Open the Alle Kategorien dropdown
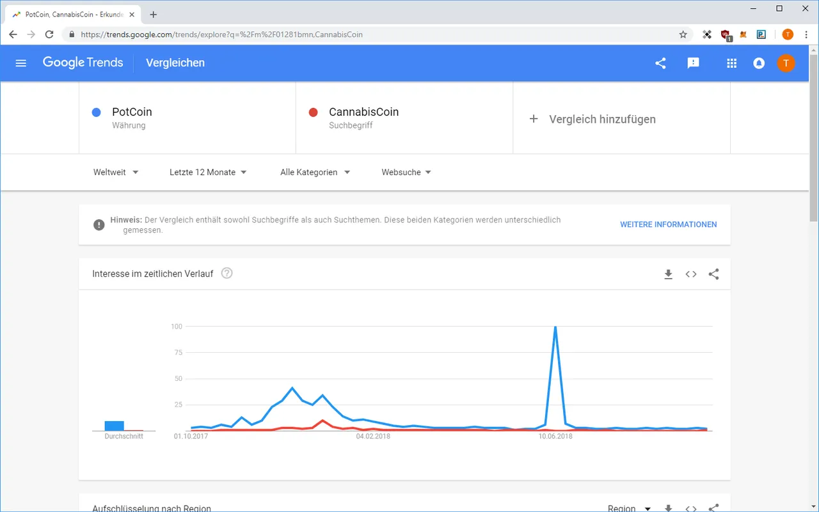819x512 pixels. 315,172
